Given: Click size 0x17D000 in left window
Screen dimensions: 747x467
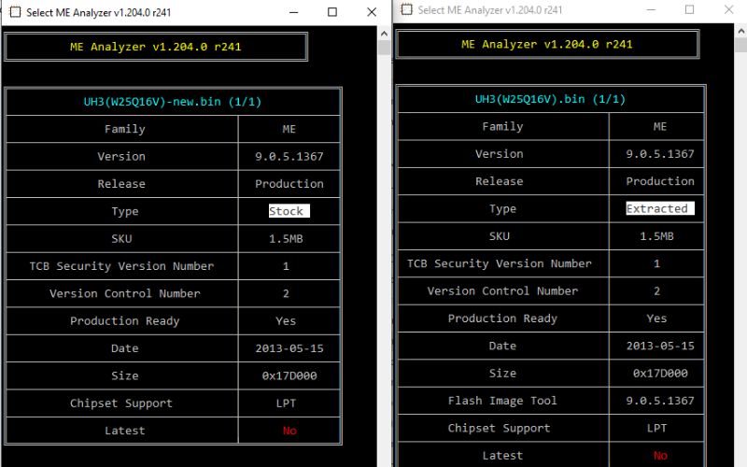Looking at the screenshot, I should (289, 376).
